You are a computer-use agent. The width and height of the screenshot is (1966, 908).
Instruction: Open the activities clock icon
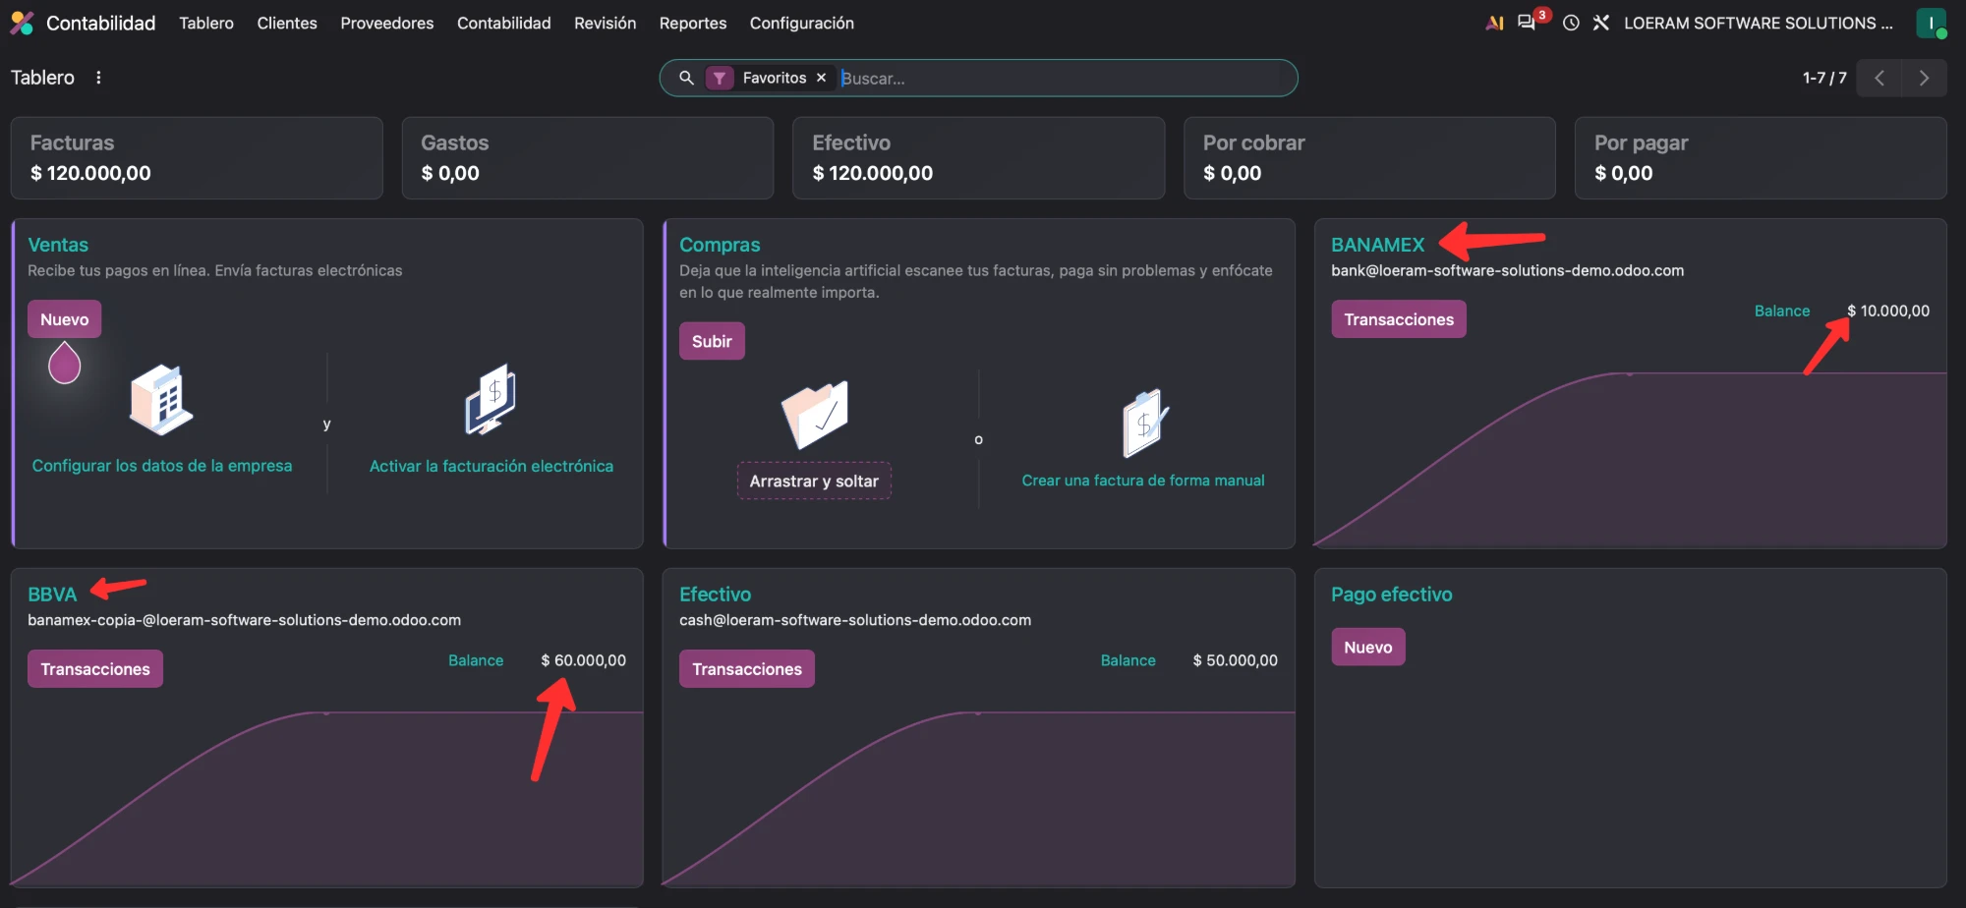pyautogui.click(x=1571, y=23)
